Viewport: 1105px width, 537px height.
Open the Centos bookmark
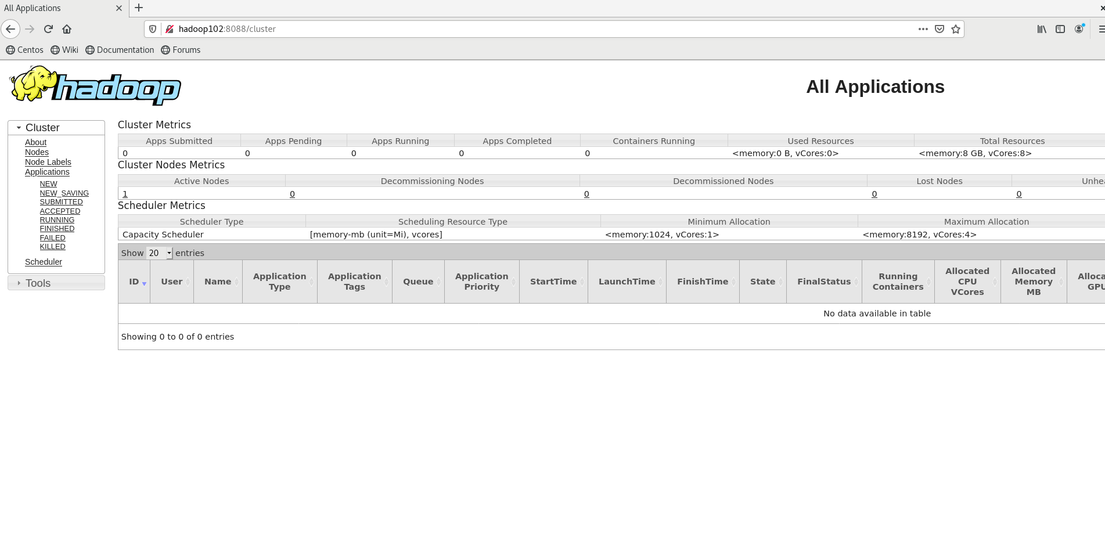(24, 50)
